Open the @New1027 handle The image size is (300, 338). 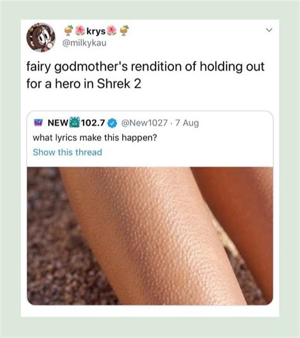pos(144,123)
